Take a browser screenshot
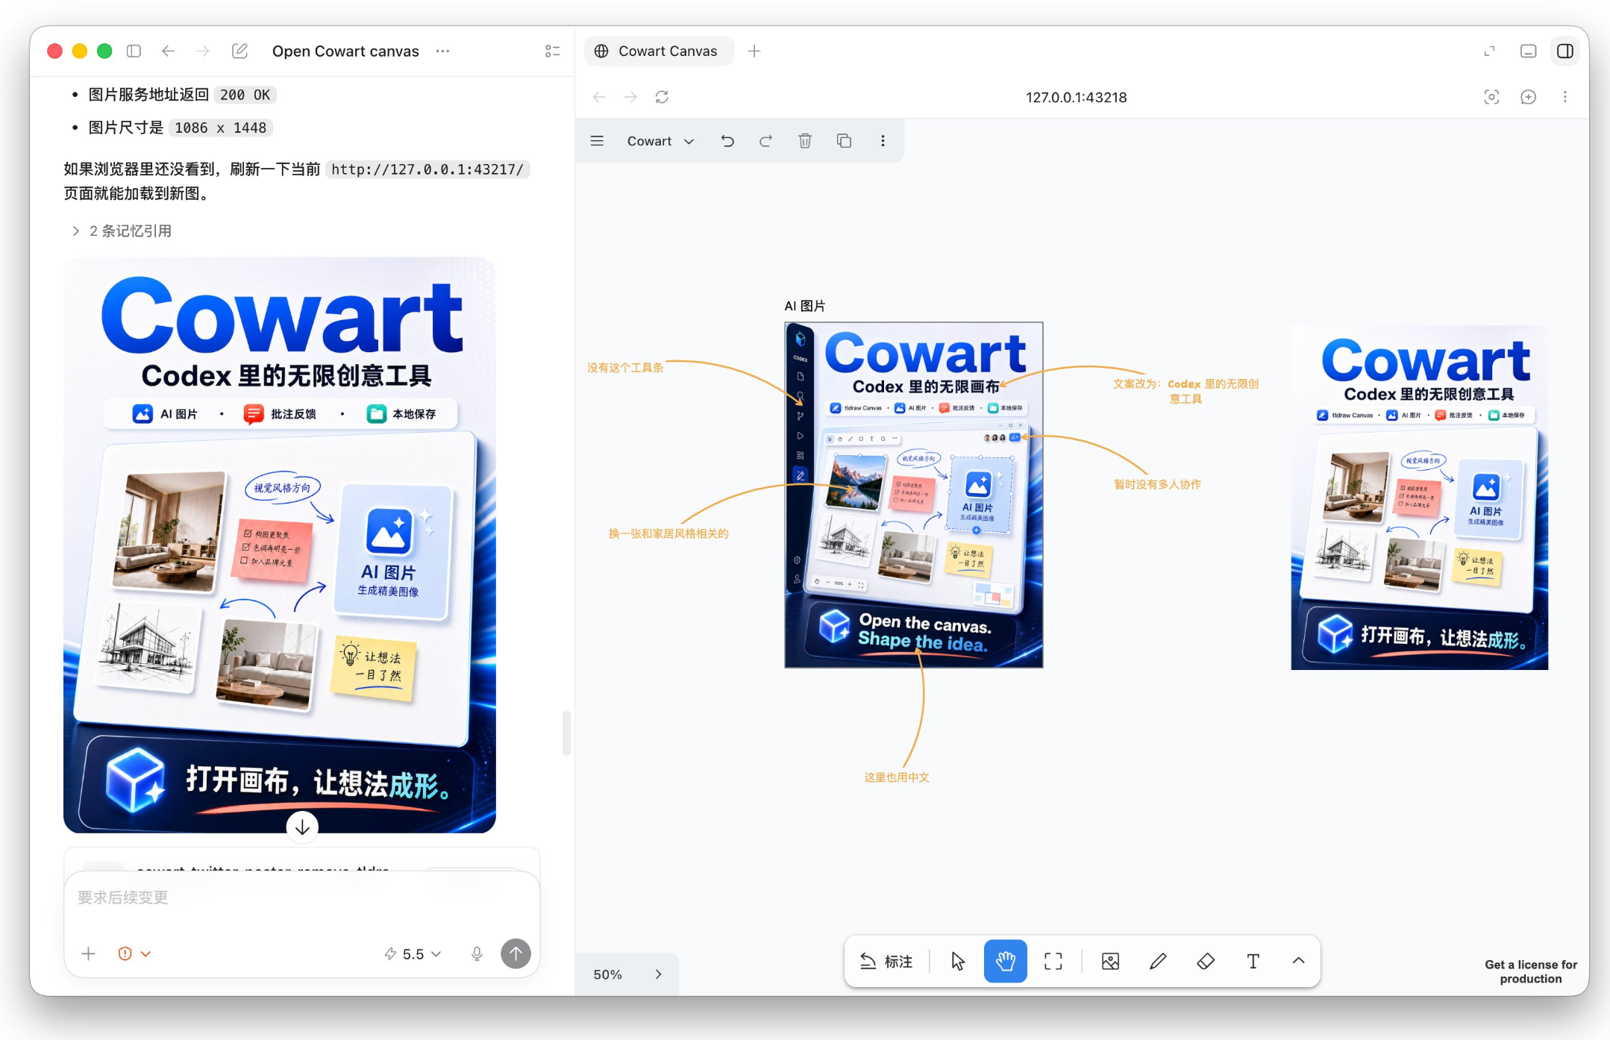This screenshot has height=1040, width=1610. pyautogui.click(x=1491, y=97)
